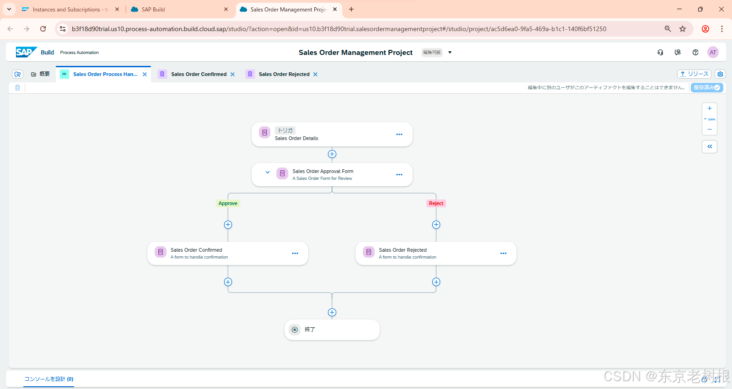This screenshot has height=389, width=732.
Task: Open the settings gear beside リリース
Action: coord(720,74)
